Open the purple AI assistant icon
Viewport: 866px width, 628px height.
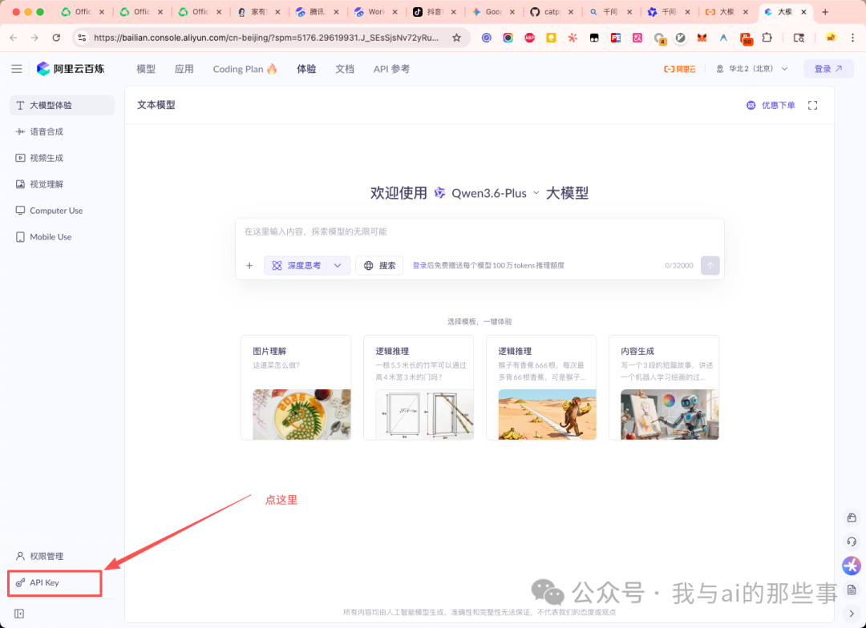(x=852, y=566)
